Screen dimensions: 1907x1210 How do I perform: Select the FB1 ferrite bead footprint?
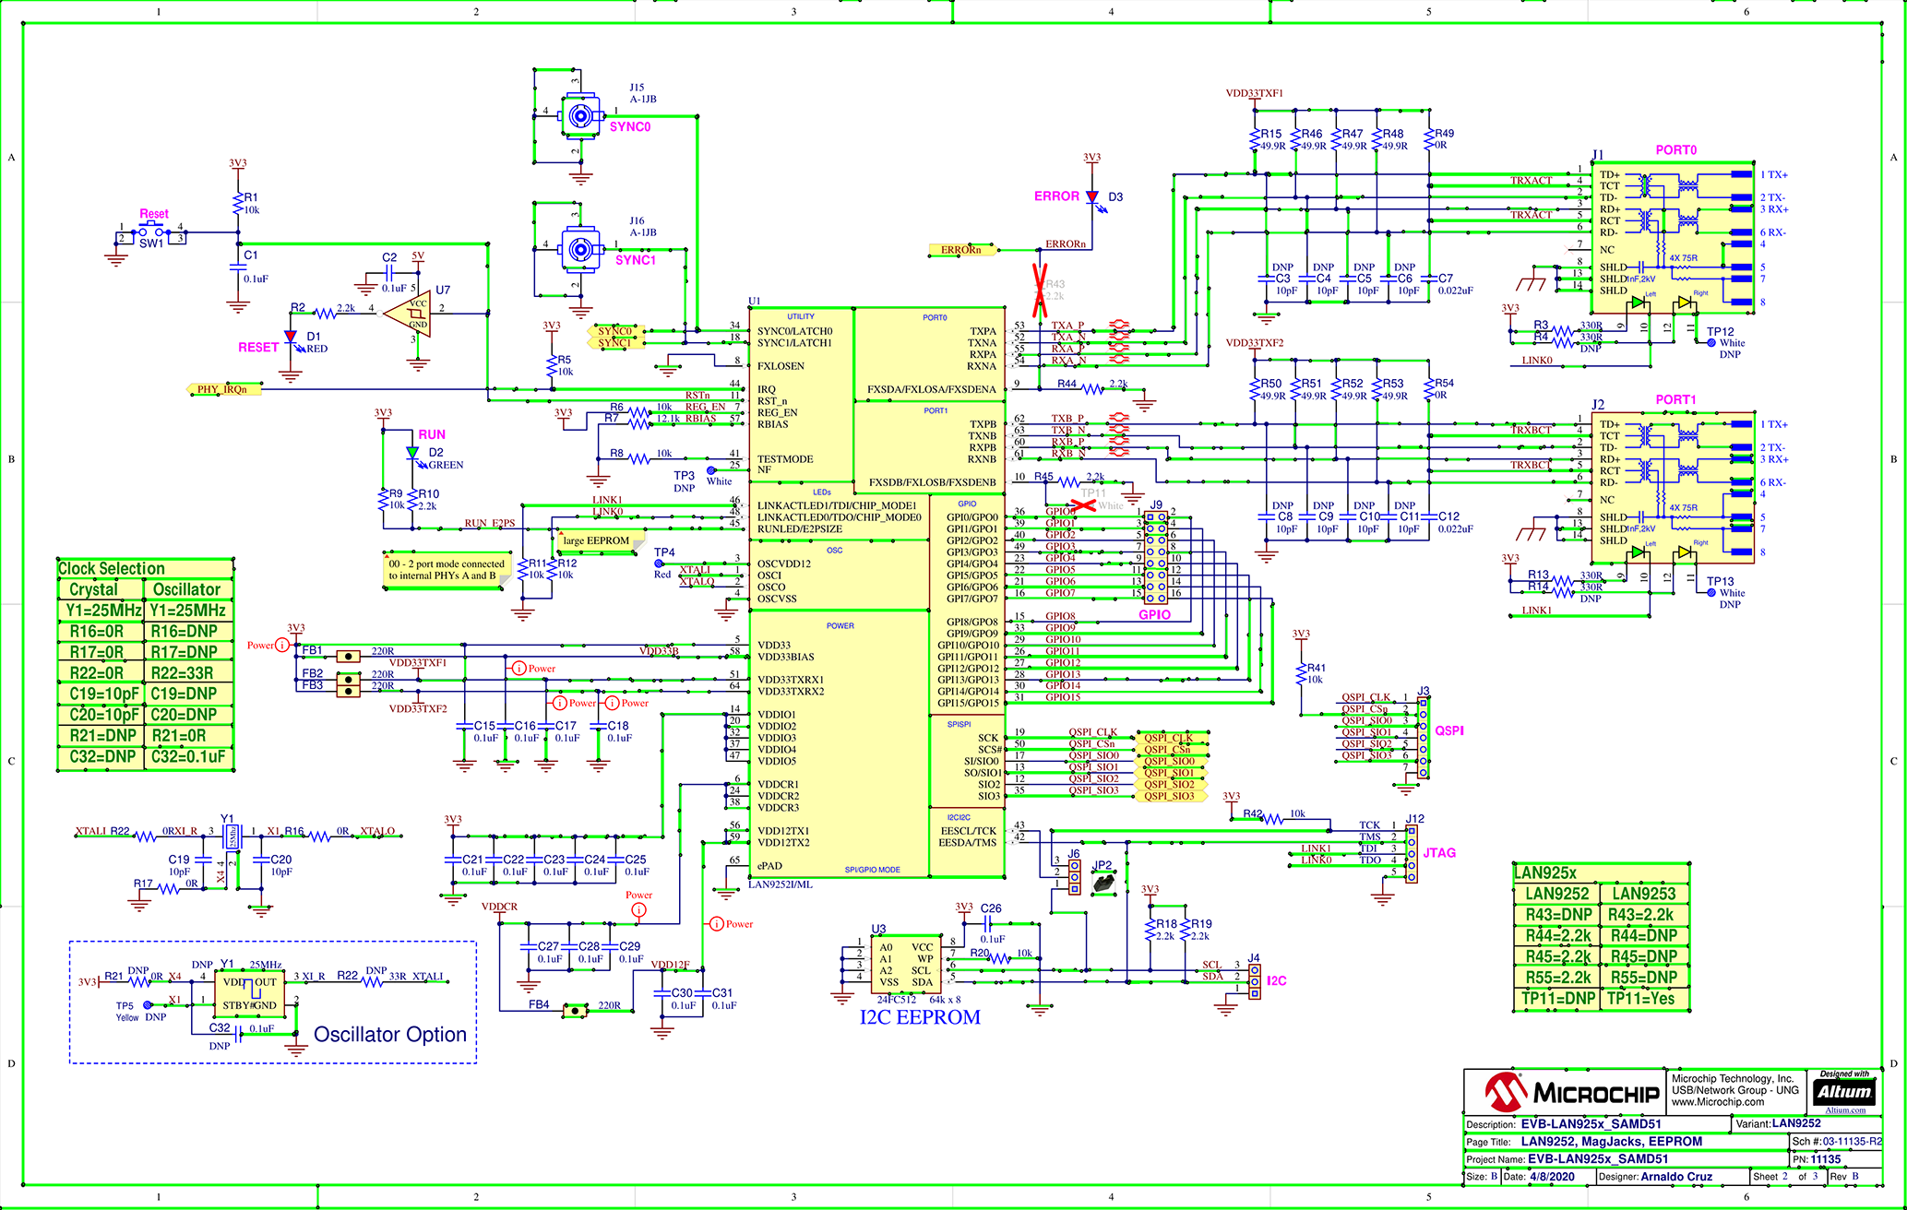[x=348, y=657]
